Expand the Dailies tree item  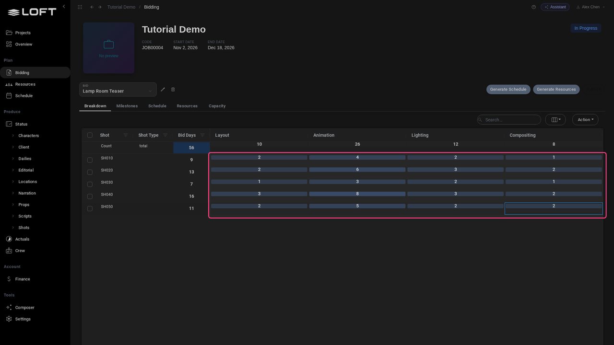click(13, 159)
